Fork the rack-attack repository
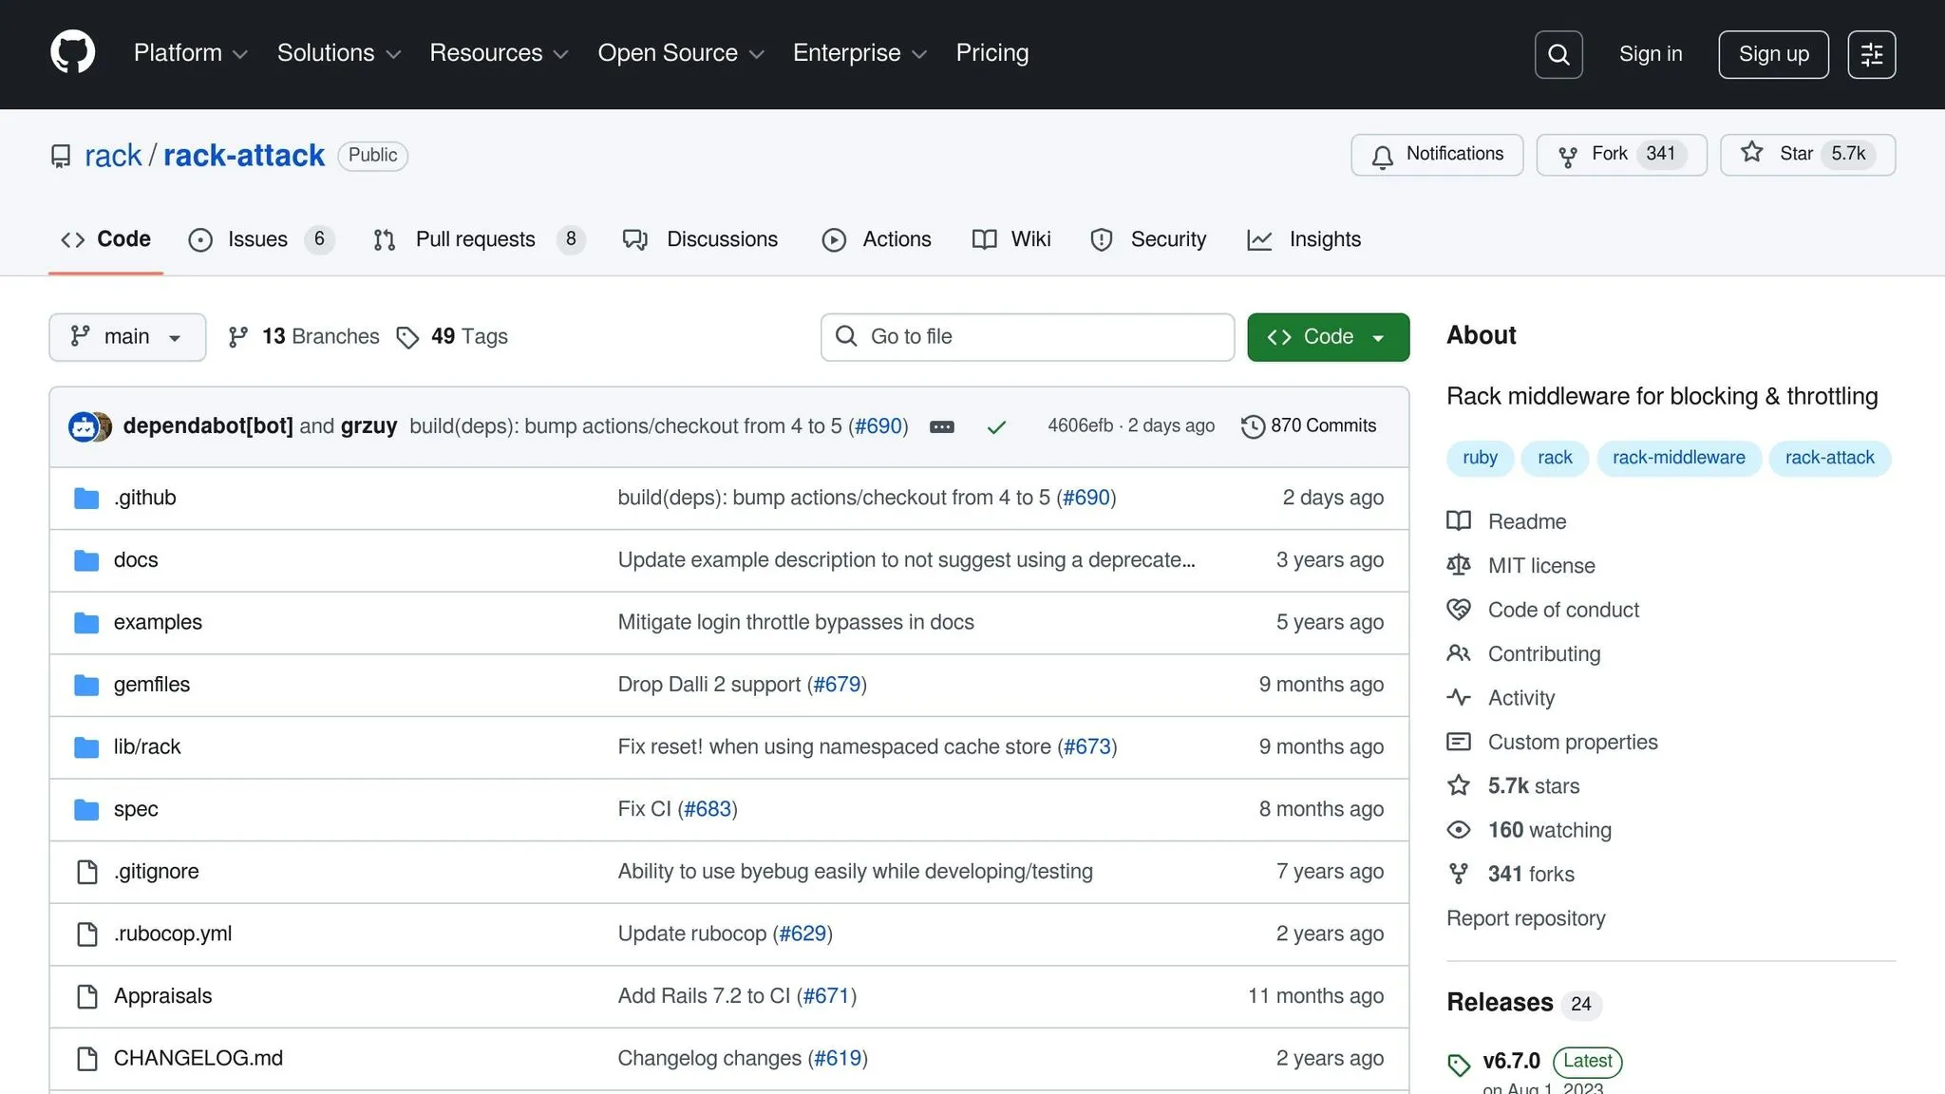 tap(1621, 155)
